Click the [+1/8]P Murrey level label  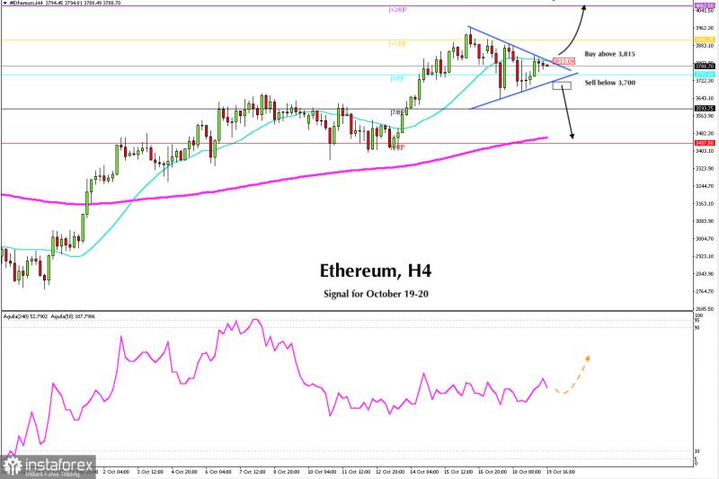click(x=397, y=44)
